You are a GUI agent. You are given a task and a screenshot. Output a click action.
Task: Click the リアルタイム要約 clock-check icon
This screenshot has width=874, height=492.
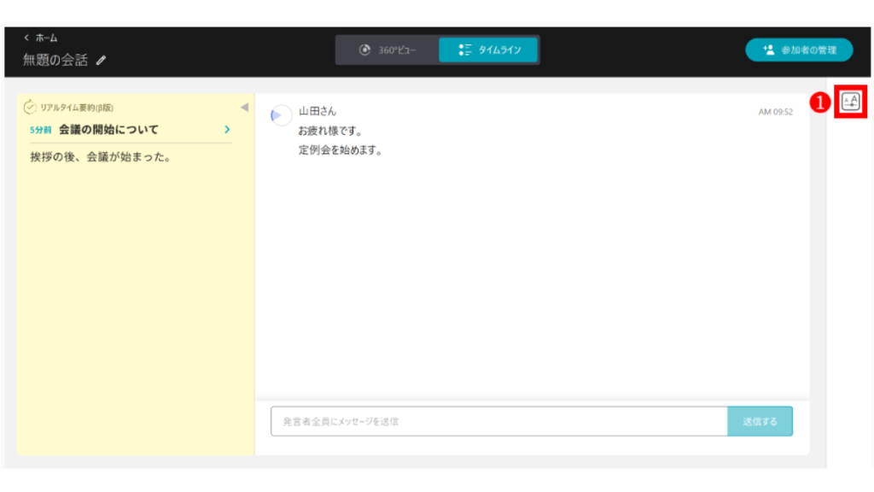(x=30, y=108)
